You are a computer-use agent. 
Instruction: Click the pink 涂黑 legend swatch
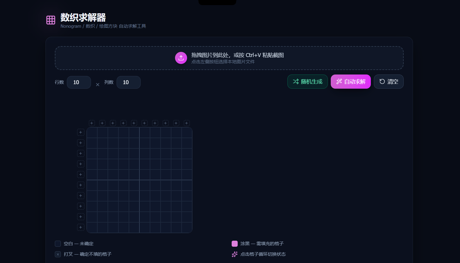235,244
